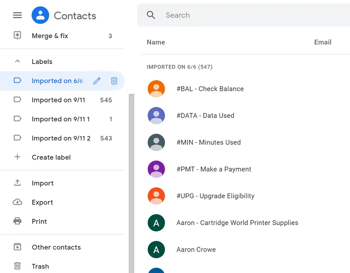The width and height of the screenshot is (350, 273).
Task: Open the hamburger main menu
Action: [x=17, y=15]
